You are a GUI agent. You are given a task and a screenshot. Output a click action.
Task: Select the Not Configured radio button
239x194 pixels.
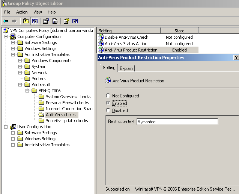coord(108,95)
